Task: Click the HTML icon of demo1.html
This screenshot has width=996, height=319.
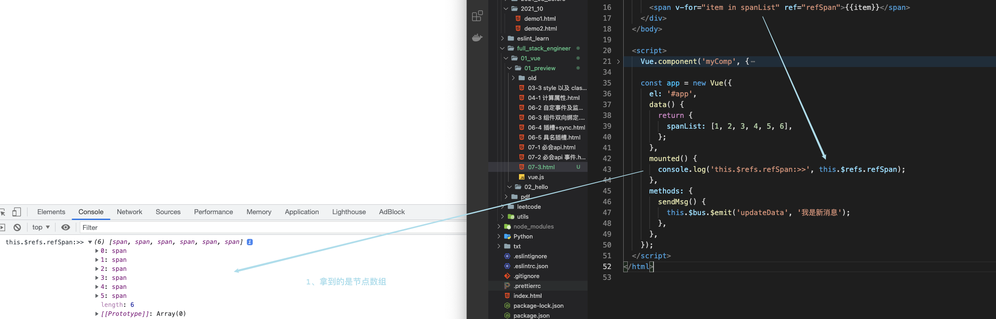Action: (x=518, y=18)
